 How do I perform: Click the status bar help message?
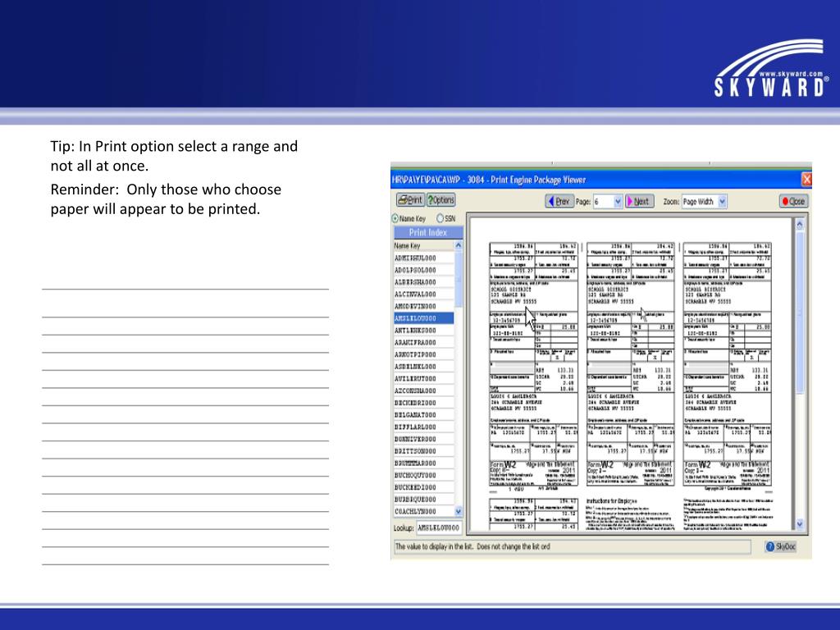572,546
